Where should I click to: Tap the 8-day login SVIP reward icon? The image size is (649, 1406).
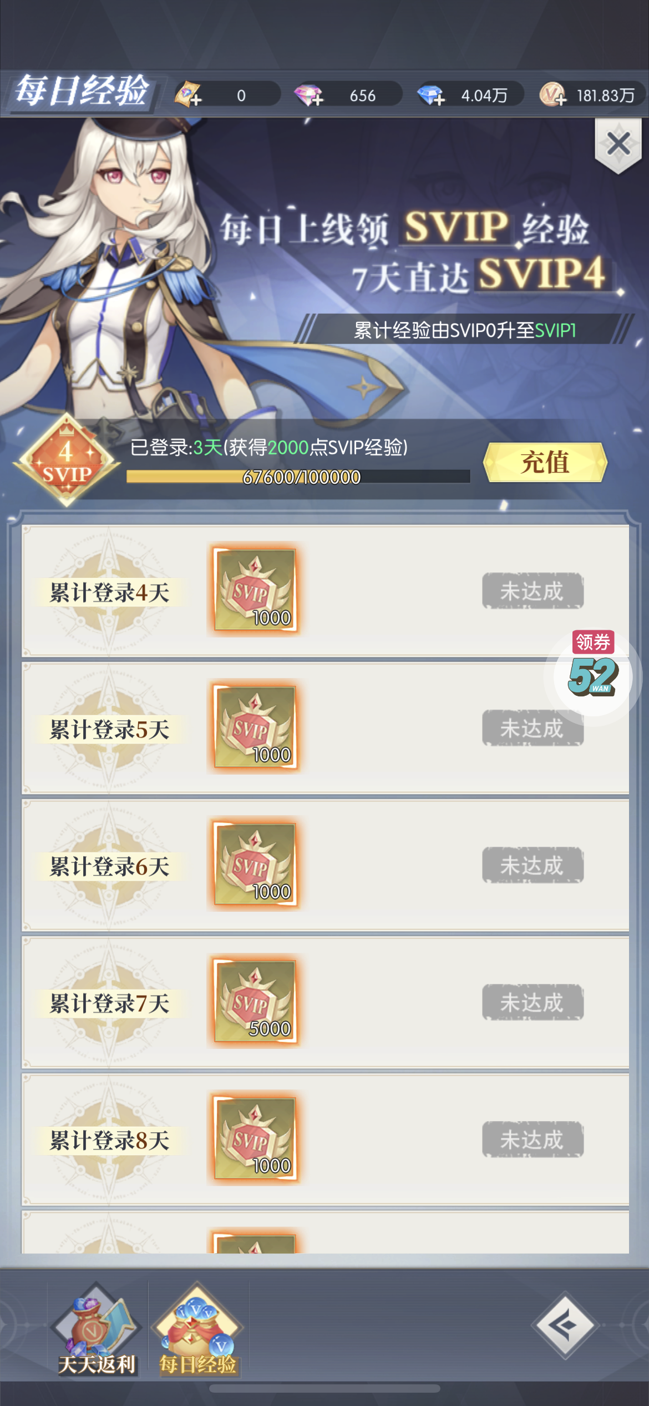(x=255, y=1138)
